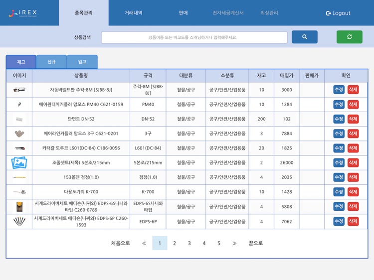Click 삭제 for 다용도가위 K-700 row
The height and width of the screenshot is (280, 374).
353,192
